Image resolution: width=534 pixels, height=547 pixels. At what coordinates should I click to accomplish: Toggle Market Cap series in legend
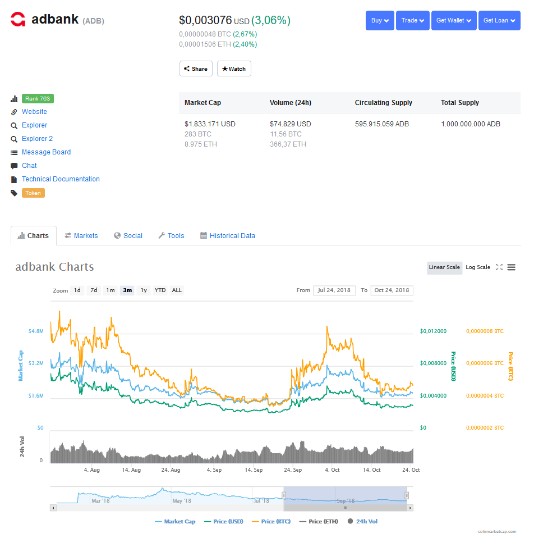(x=175, y=522)
